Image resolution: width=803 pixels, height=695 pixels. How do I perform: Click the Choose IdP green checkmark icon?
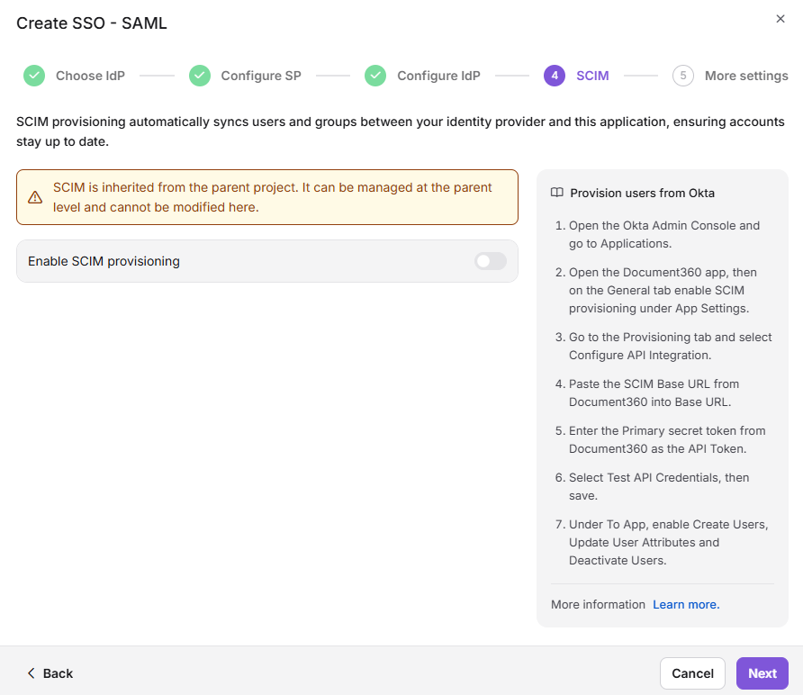pos(34,76)
